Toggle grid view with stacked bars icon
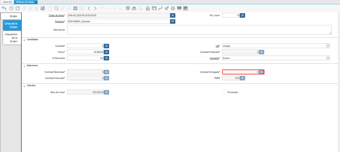340x152 pixels. [x=75, y=8]
